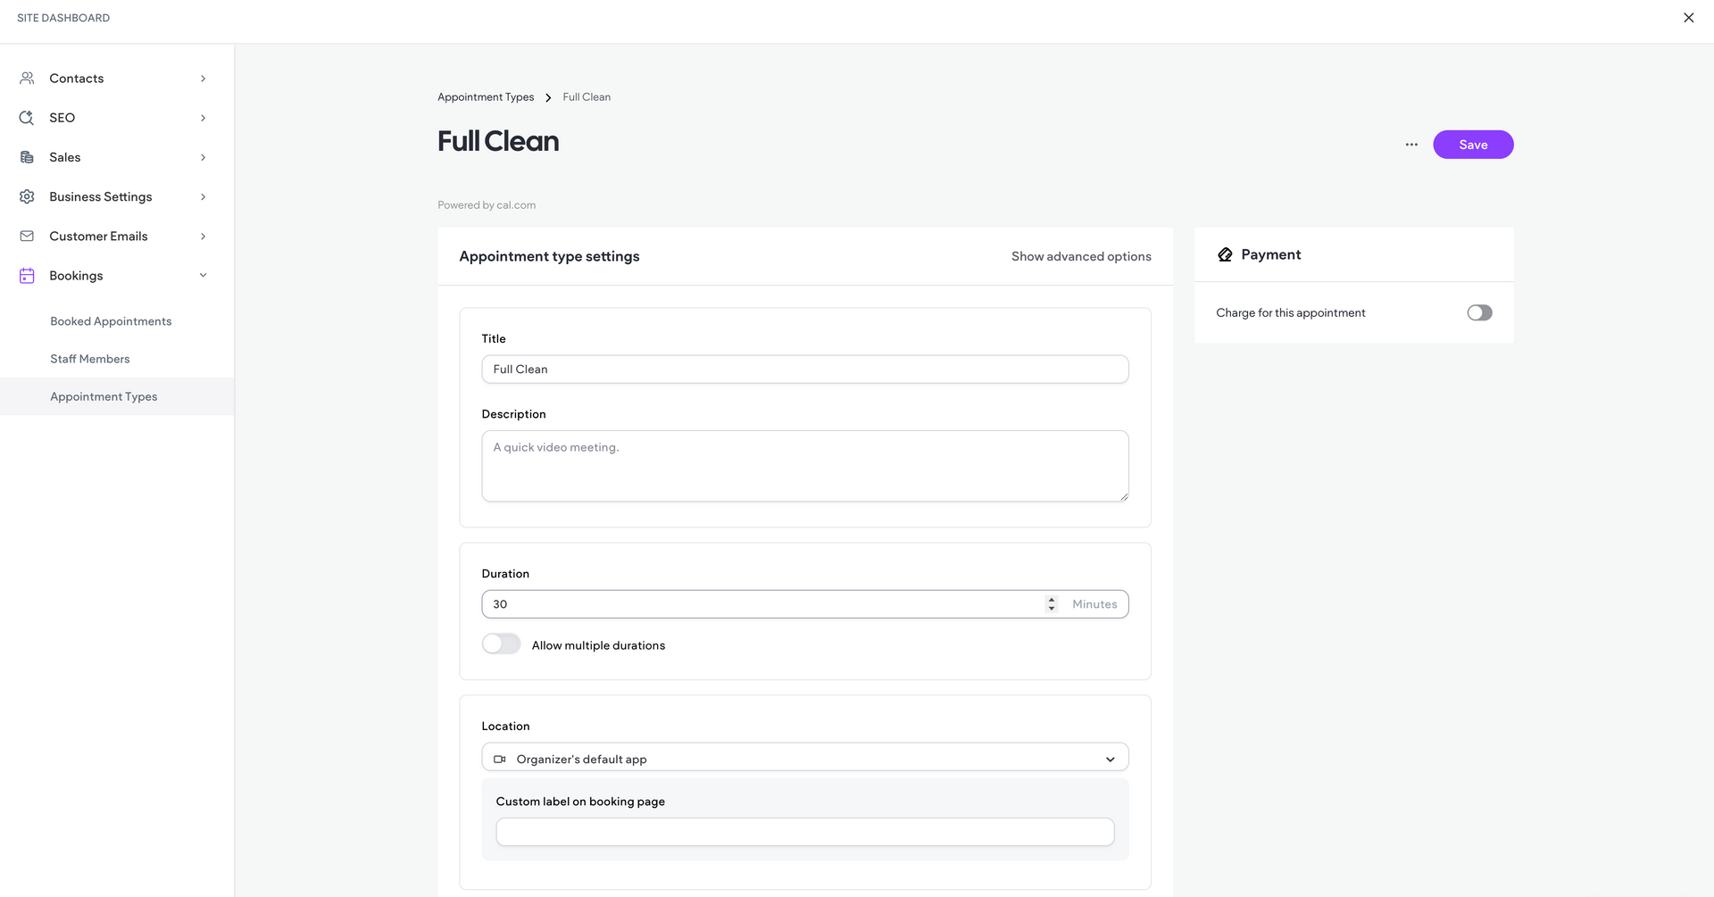Click the SEO magnifier icon
The width and height of the screenshot is (1714, 897).
pyautogui.click(x=27, y=117)
